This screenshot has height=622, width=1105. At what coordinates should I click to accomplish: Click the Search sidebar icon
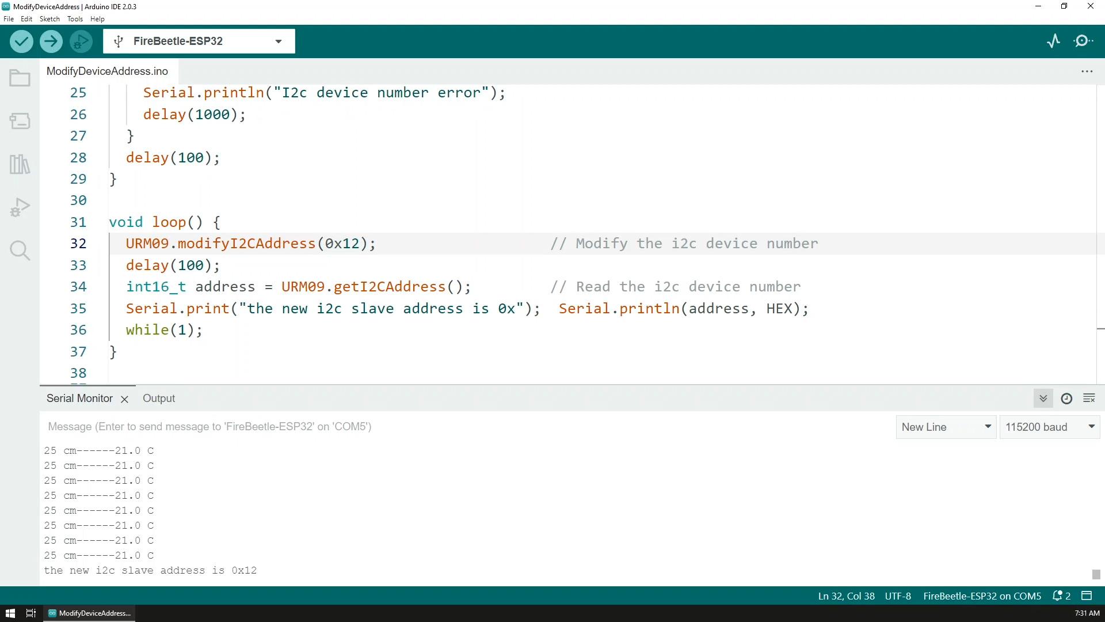tap(21, 251)
